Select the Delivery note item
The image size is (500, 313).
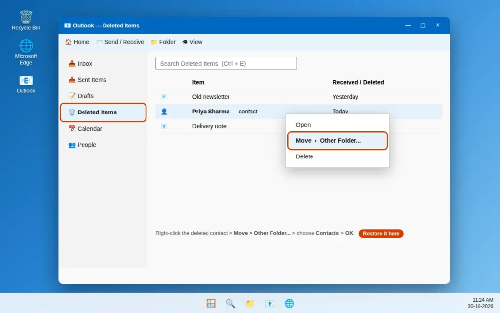coord(220,126)
